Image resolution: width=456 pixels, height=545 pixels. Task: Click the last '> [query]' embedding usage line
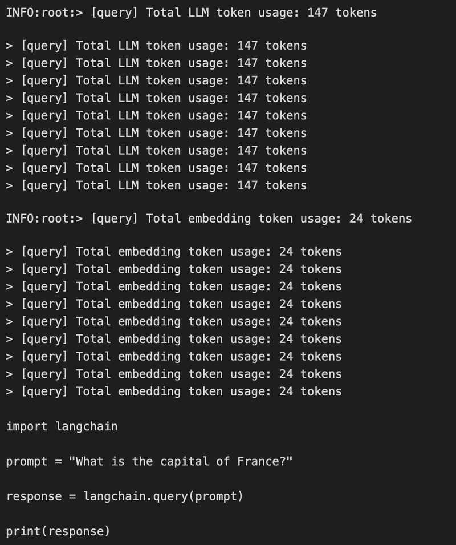[x=174, y=391]
